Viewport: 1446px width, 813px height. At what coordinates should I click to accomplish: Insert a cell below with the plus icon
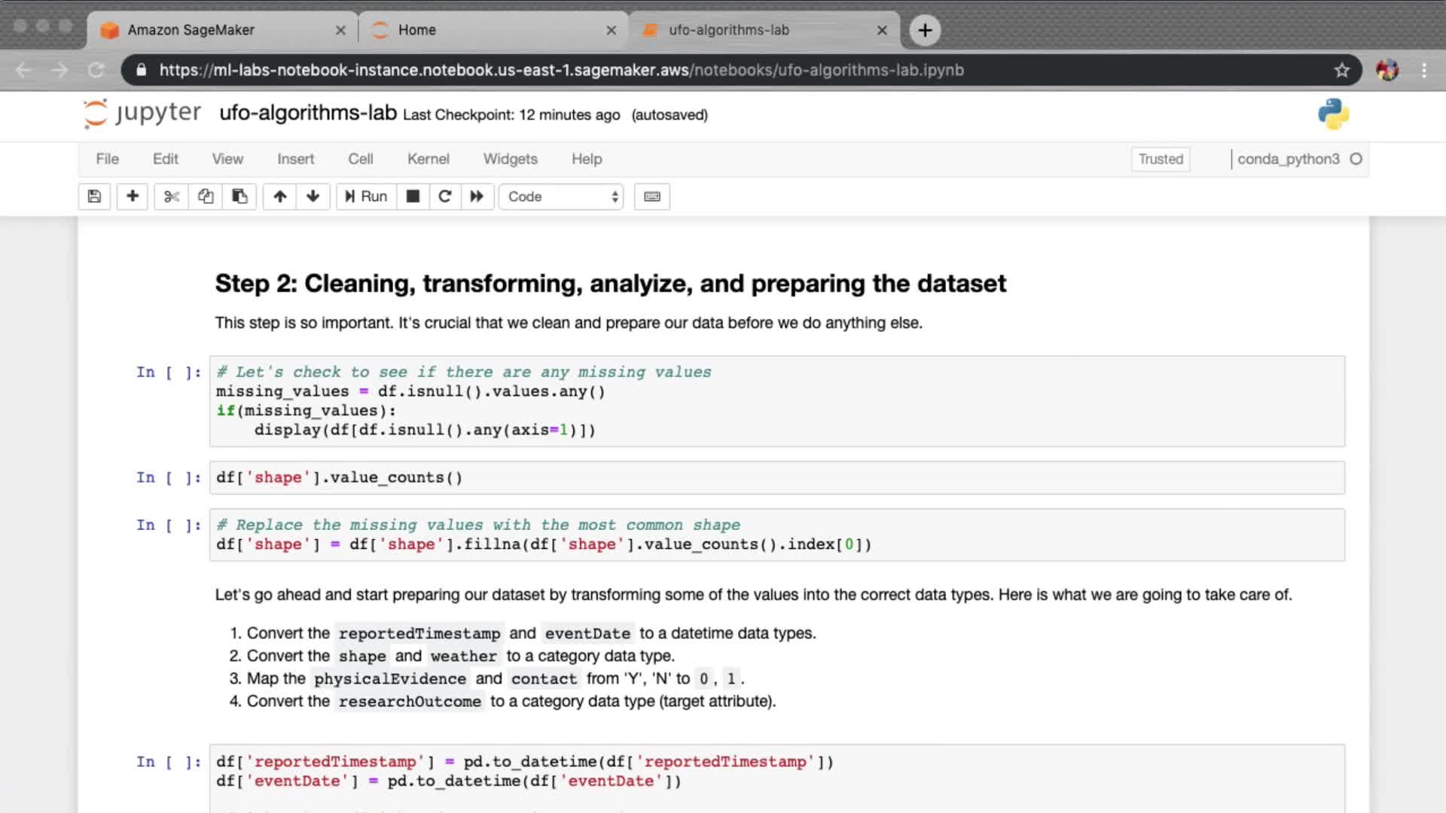click(133, 196)
